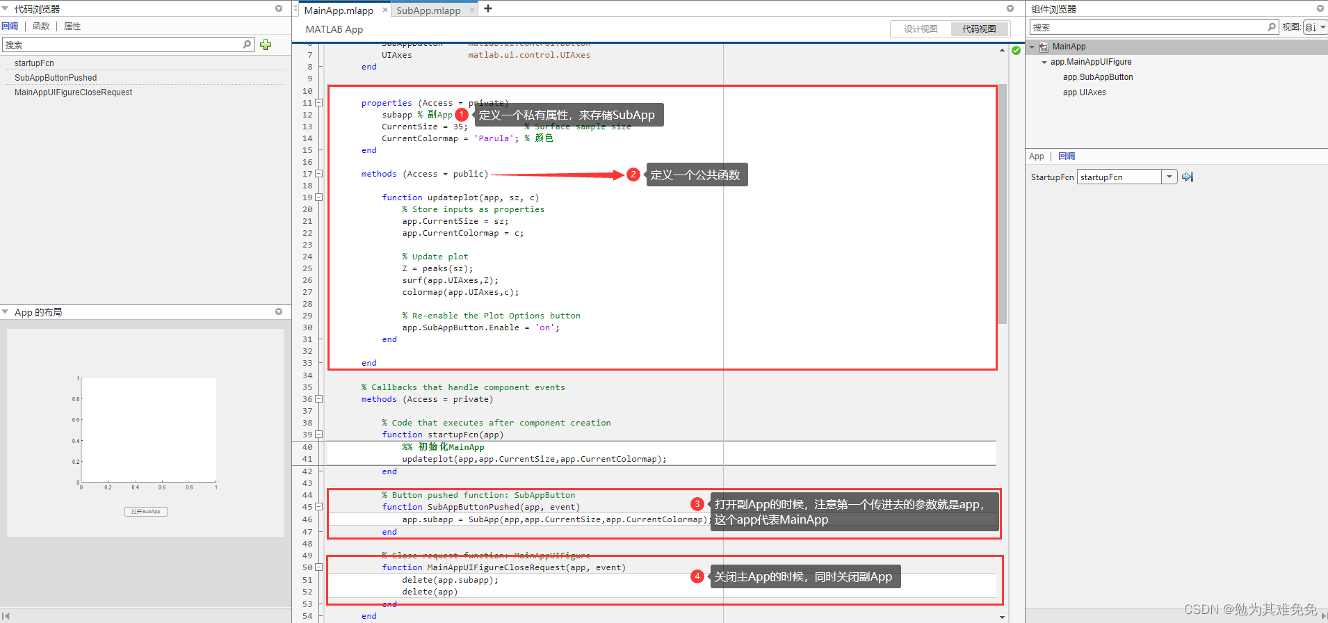Collapse the 代码浏览器 panel header triangle
Viewport: 1328px width, 623px height.
click(6, 8)
